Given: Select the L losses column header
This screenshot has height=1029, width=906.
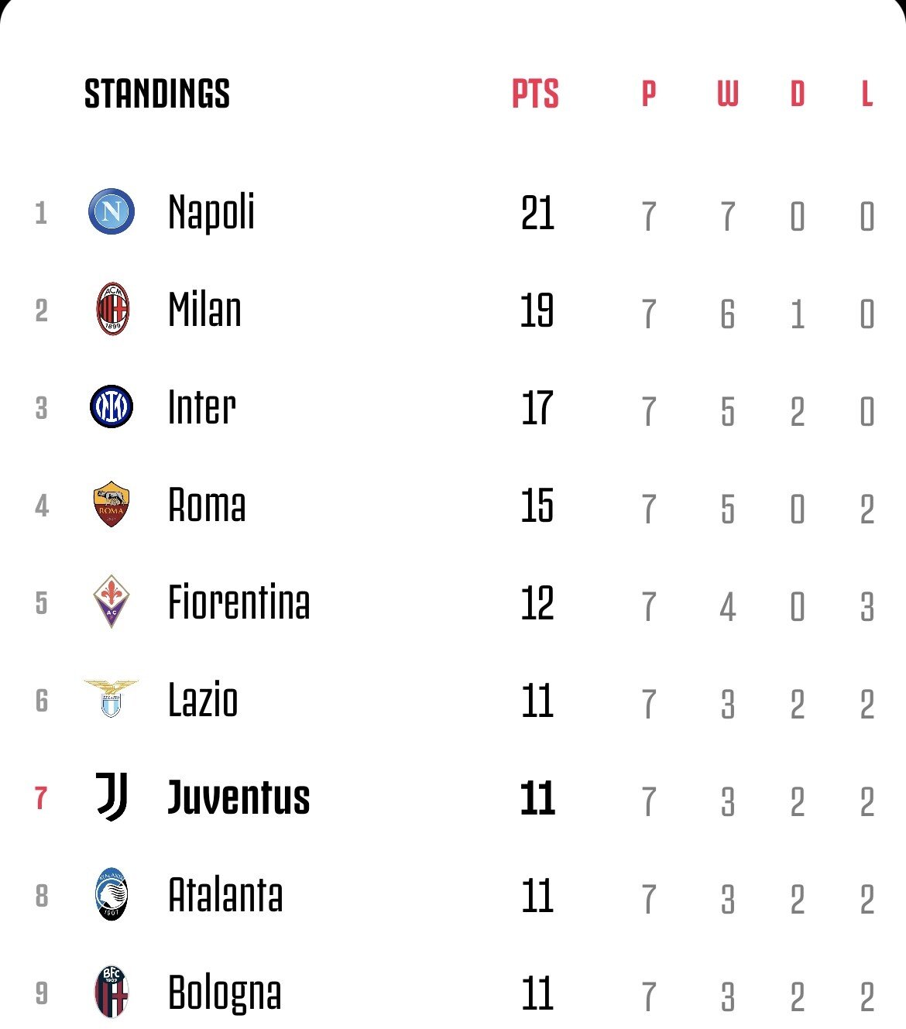Looking at the screenshot, I should click(867, 94).
